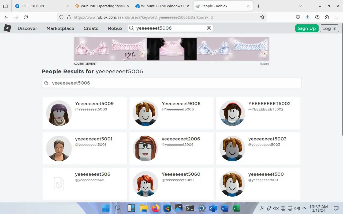Reload the current page
The width and height of the screenshot is (343, 214).
tap(26, 17)
